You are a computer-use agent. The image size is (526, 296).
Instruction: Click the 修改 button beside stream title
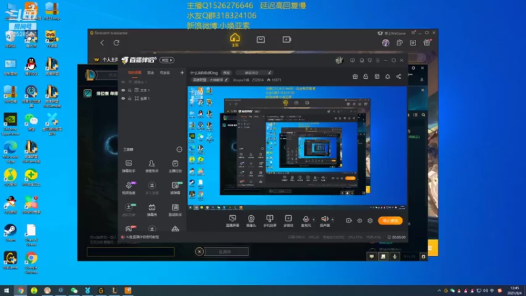227,73
